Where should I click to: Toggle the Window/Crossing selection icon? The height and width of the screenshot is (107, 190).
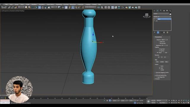[x=36, y=7]
